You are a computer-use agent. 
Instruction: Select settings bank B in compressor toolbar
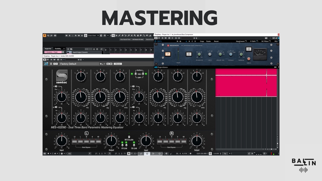pyautogui.click(x=189, y=41)
